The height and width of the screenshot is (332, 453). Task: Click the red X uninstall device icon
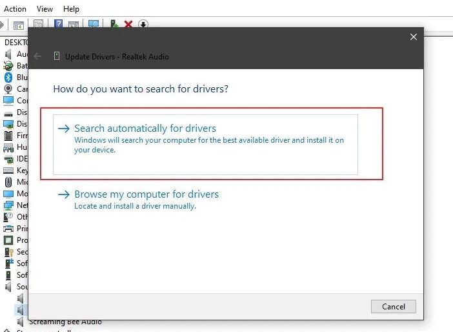point(128,24)
